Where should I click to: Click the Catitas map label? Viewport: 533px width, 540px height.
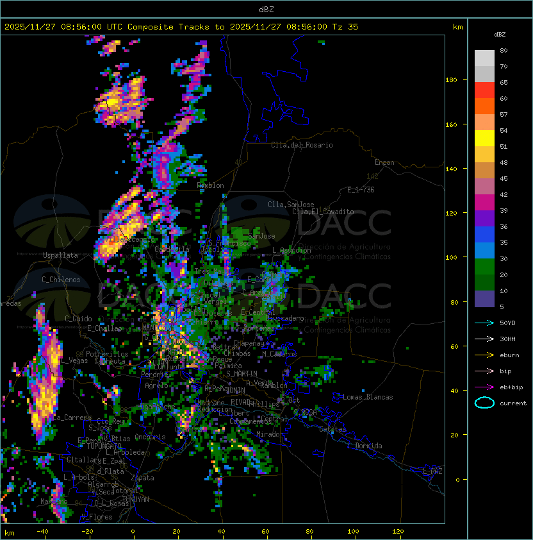pos(332,429)
